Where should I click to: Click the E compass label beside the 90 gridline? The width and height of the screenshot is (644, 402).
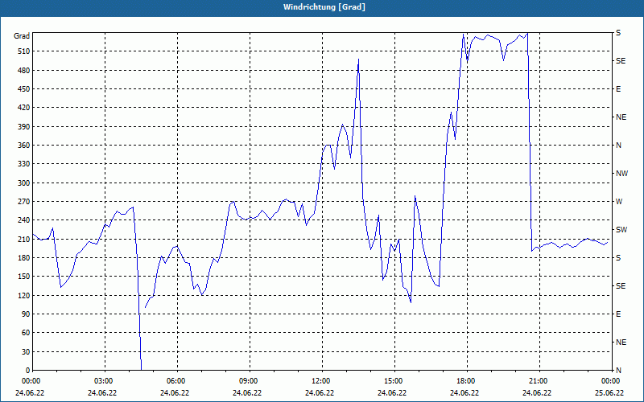[x=618, y=314]
